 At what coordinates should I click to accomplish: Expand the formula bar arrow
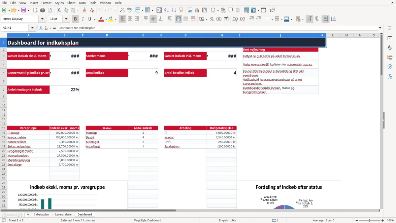coord(380,28)
